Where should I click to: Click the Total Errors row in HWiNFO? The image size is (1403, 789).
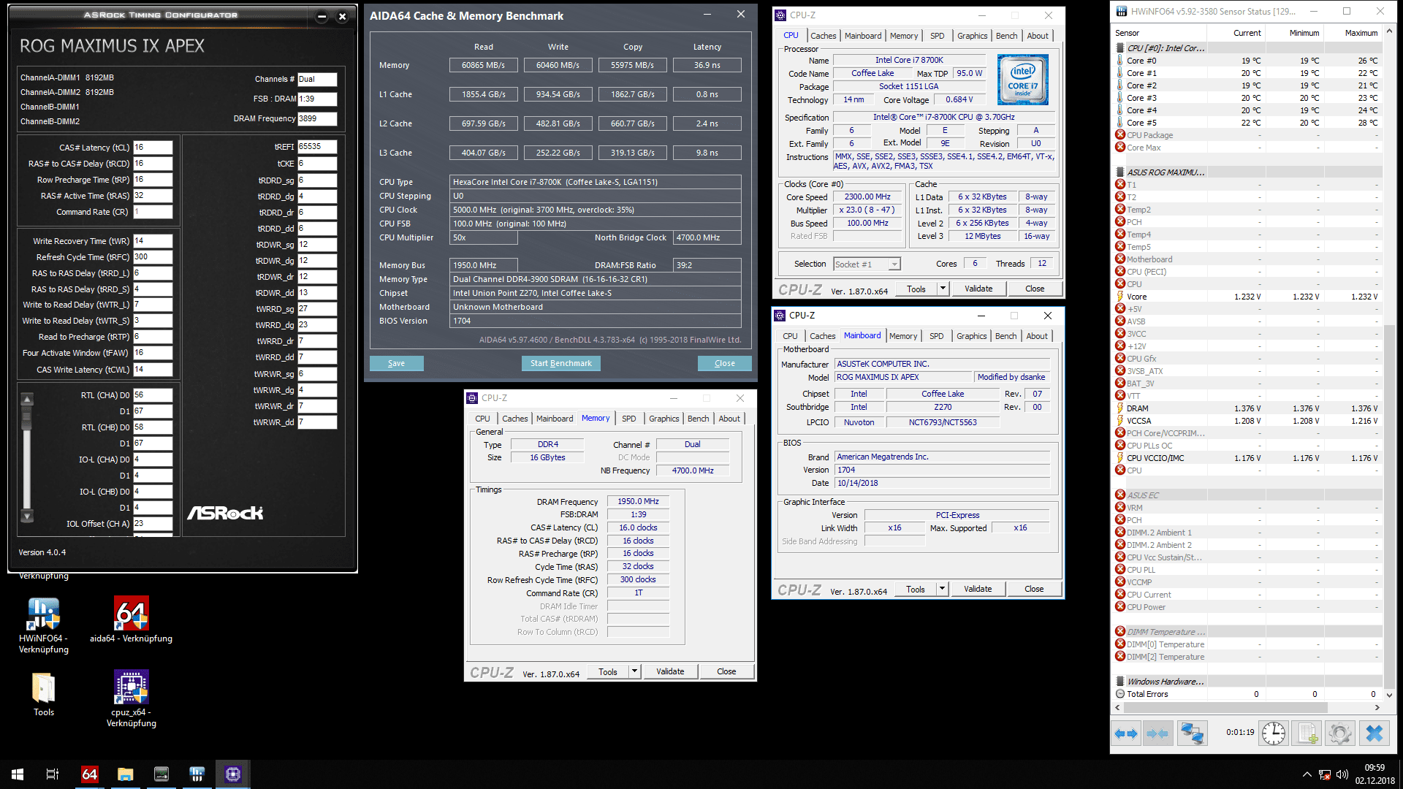[x=1247, y=694]
